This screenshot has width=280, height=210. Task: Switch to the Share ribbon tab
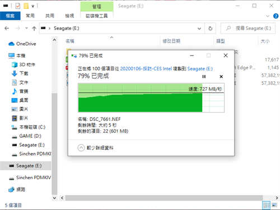tap(50, 16)
